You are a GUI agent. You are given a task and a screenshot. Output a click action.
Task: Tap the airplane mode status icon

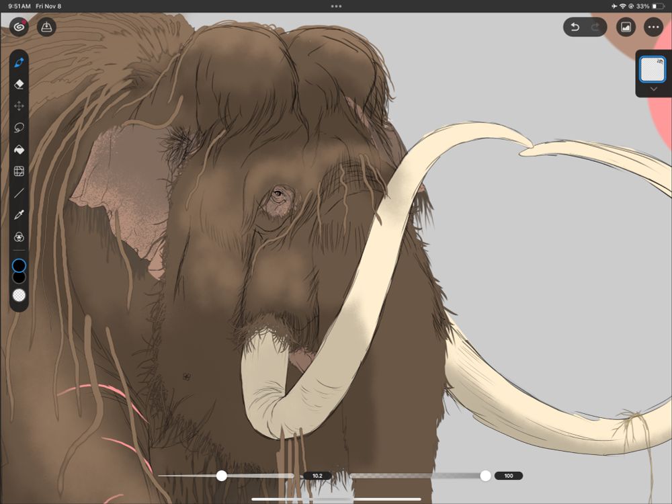[614, 7]
